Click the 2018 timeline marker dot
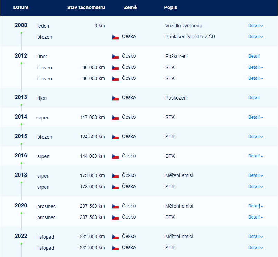278x257 pixels. coord(22,183)
